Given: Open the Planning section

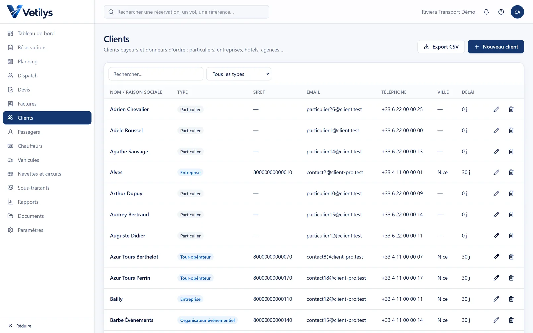Looking at the screenshot, I should click(x=47, y=62).
